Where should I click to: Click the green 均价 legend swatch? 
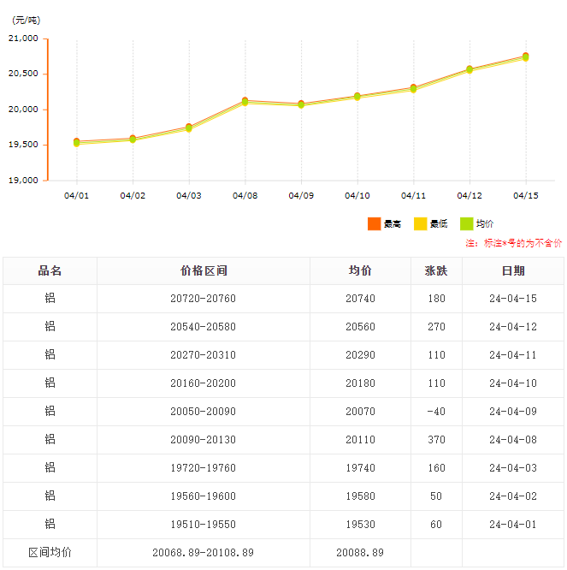pyautogui.click(x=466, y=223)
